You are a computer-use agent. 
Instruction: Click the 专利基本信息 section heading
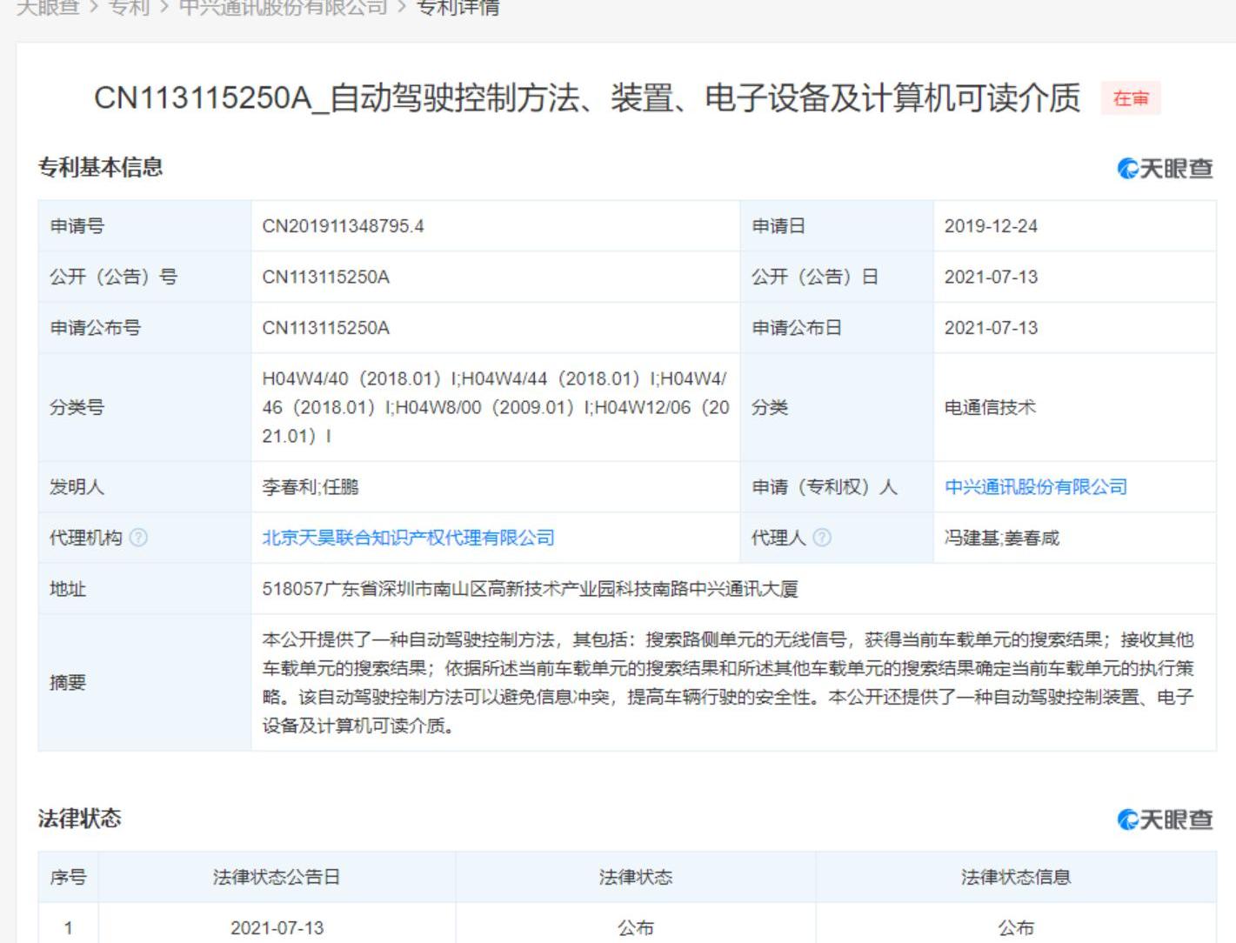100,167
